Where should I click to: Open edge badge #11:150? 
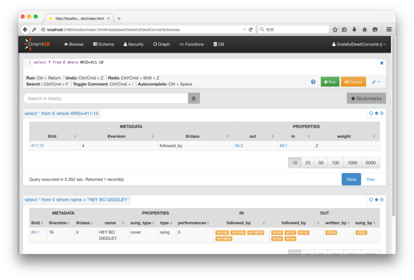(238, 232)
